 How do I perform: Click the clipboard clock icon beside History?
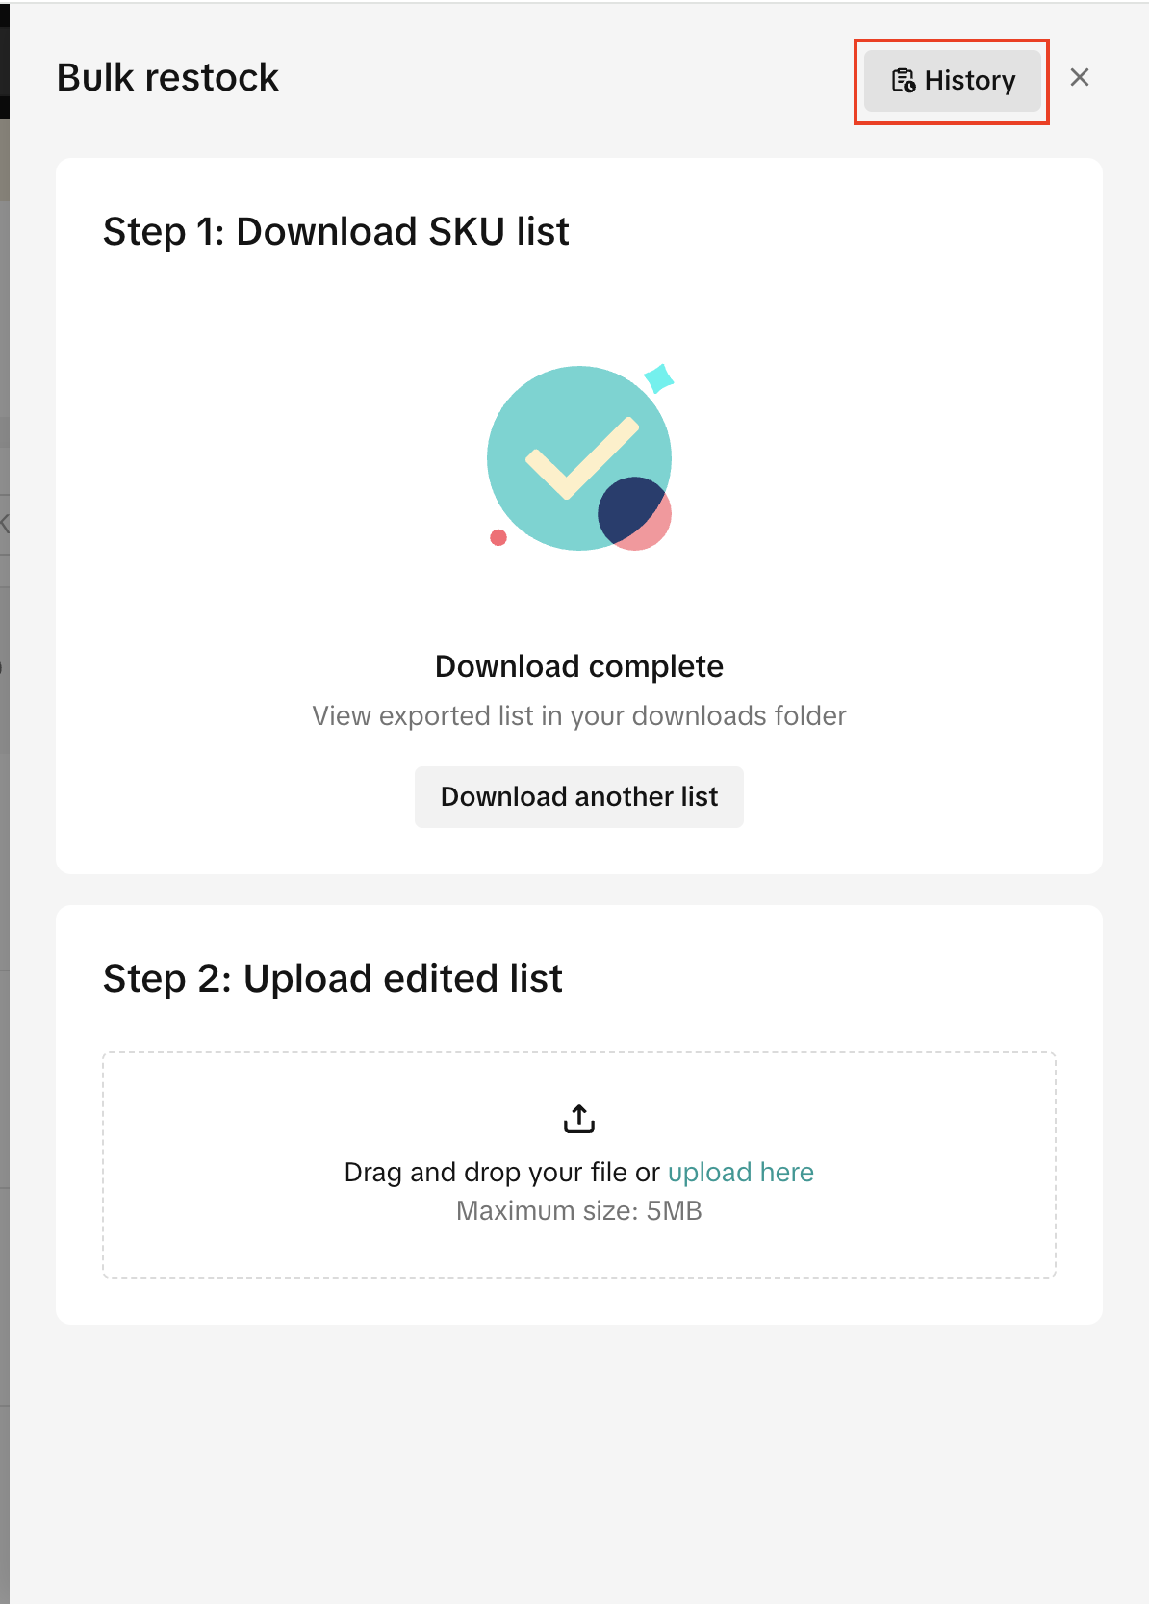pyautogui.click(x=904, y=81)
